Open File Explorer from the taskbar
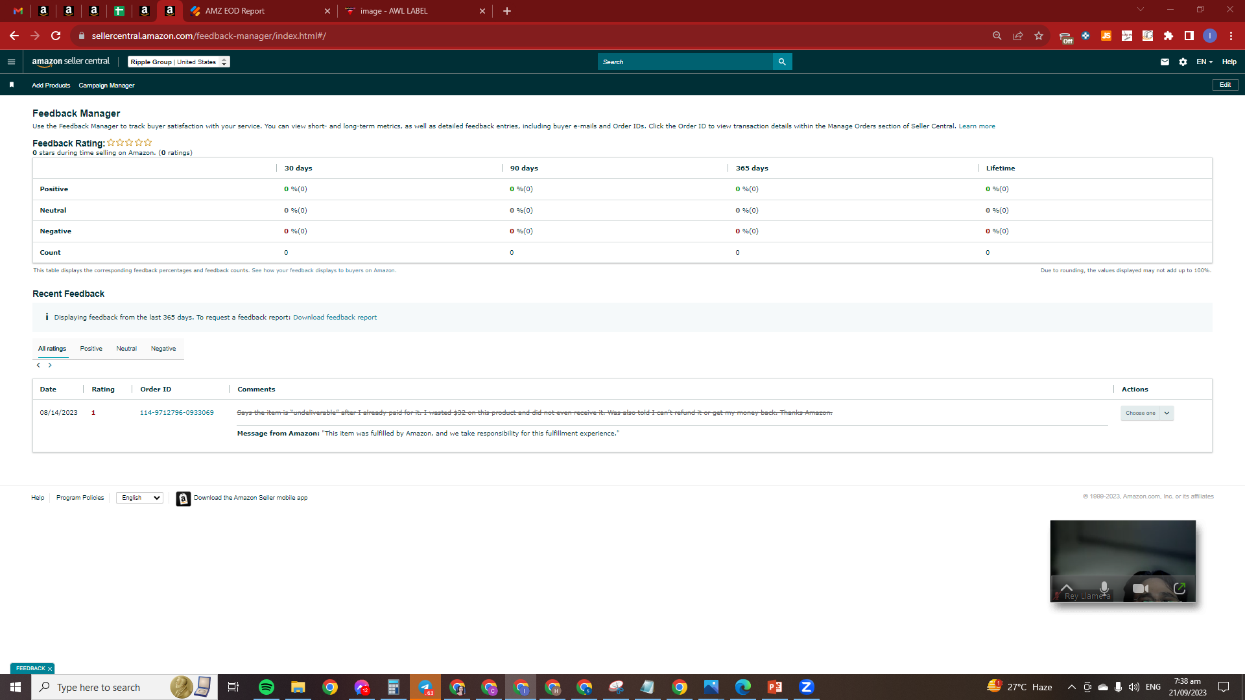The width and height of the screenshot is (1245, 700). (x=298, y=687)
